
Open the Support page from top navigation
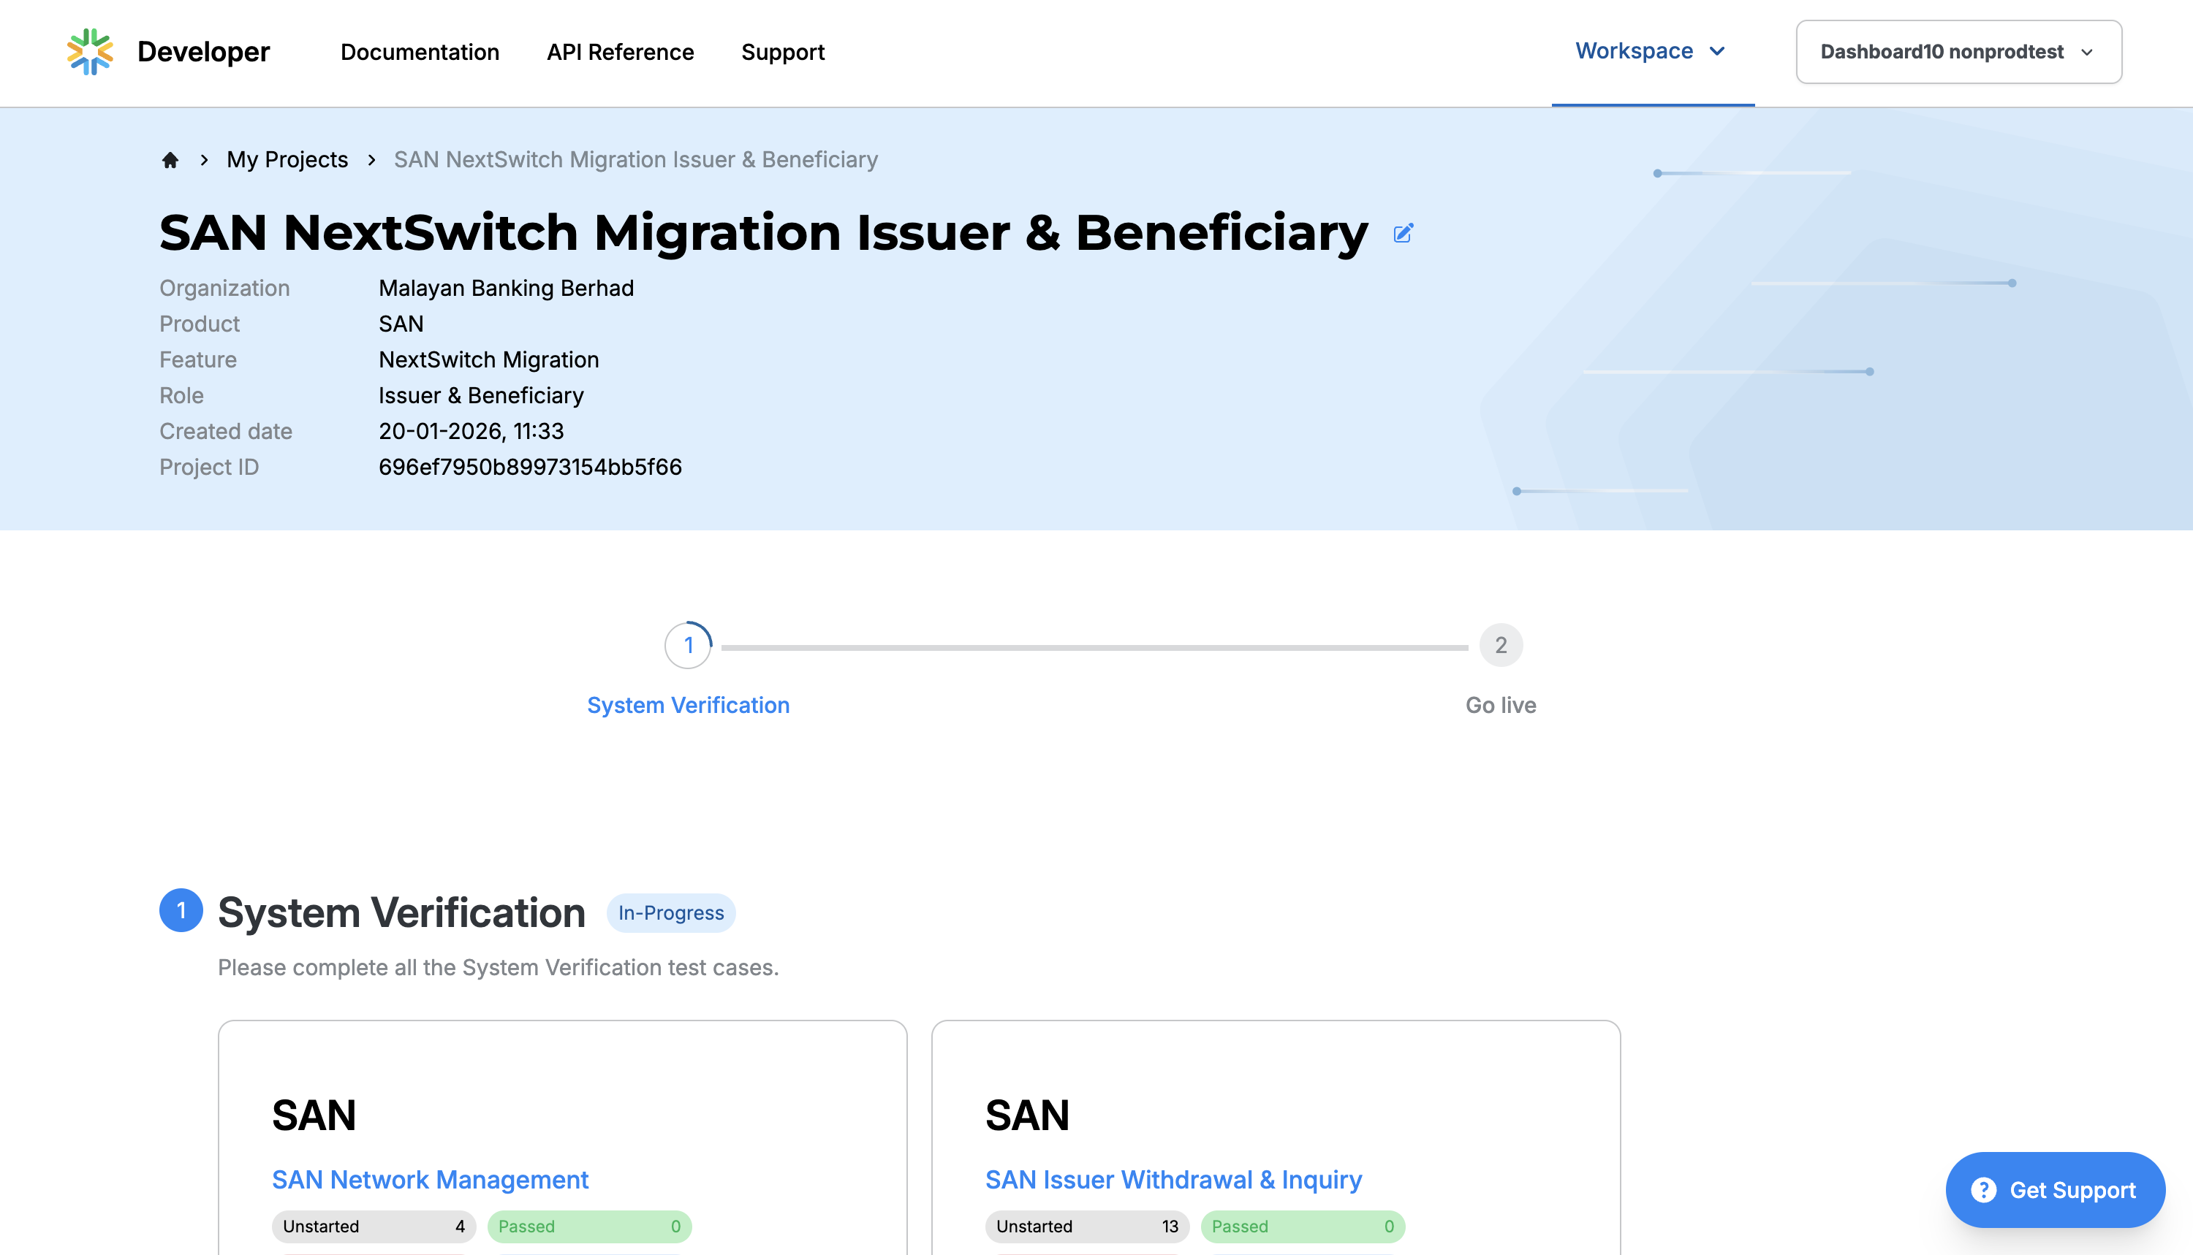pos(782,53)
